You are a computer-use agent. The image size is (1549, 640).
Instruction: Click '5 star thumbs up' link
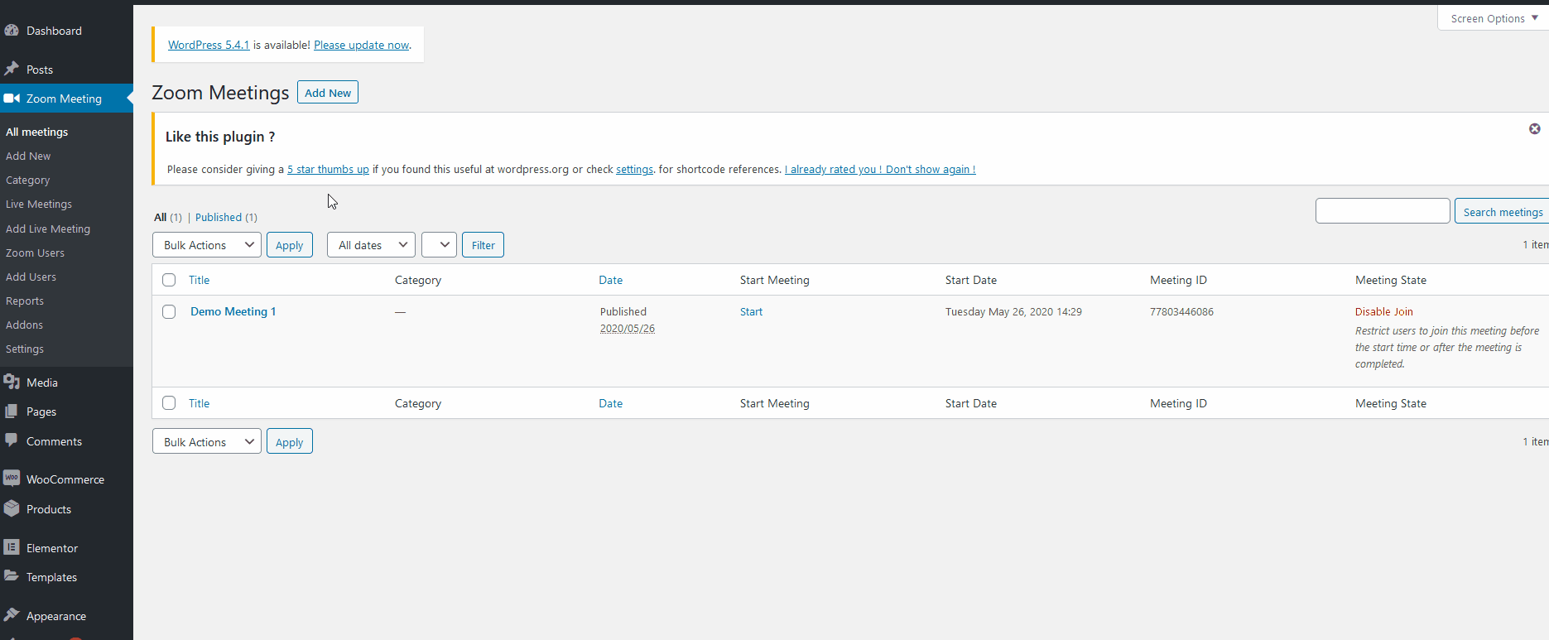(x=328, y=169)
